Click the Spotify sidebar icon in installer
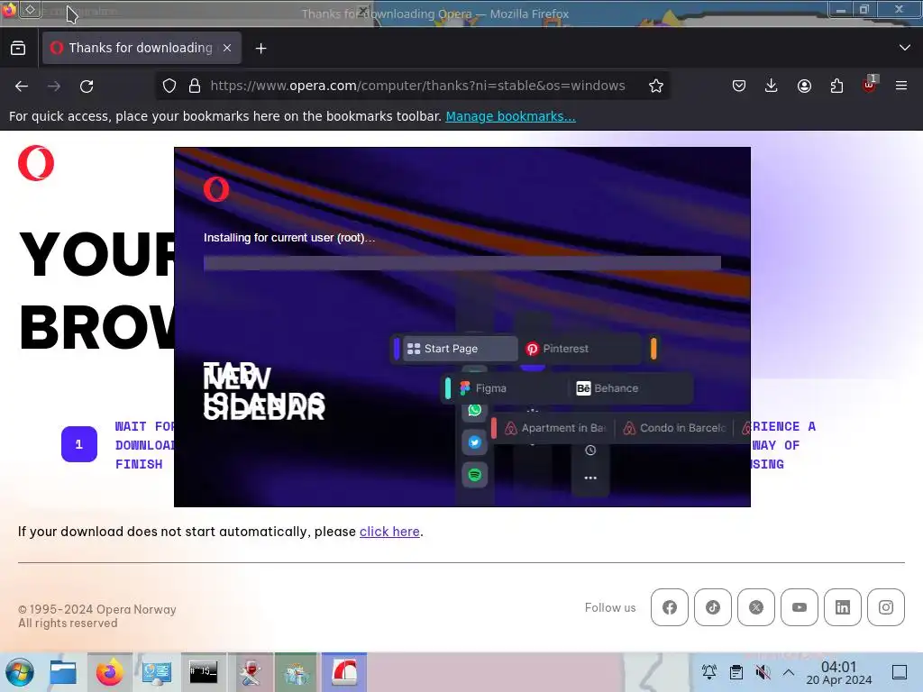 (x=474, y=474)
